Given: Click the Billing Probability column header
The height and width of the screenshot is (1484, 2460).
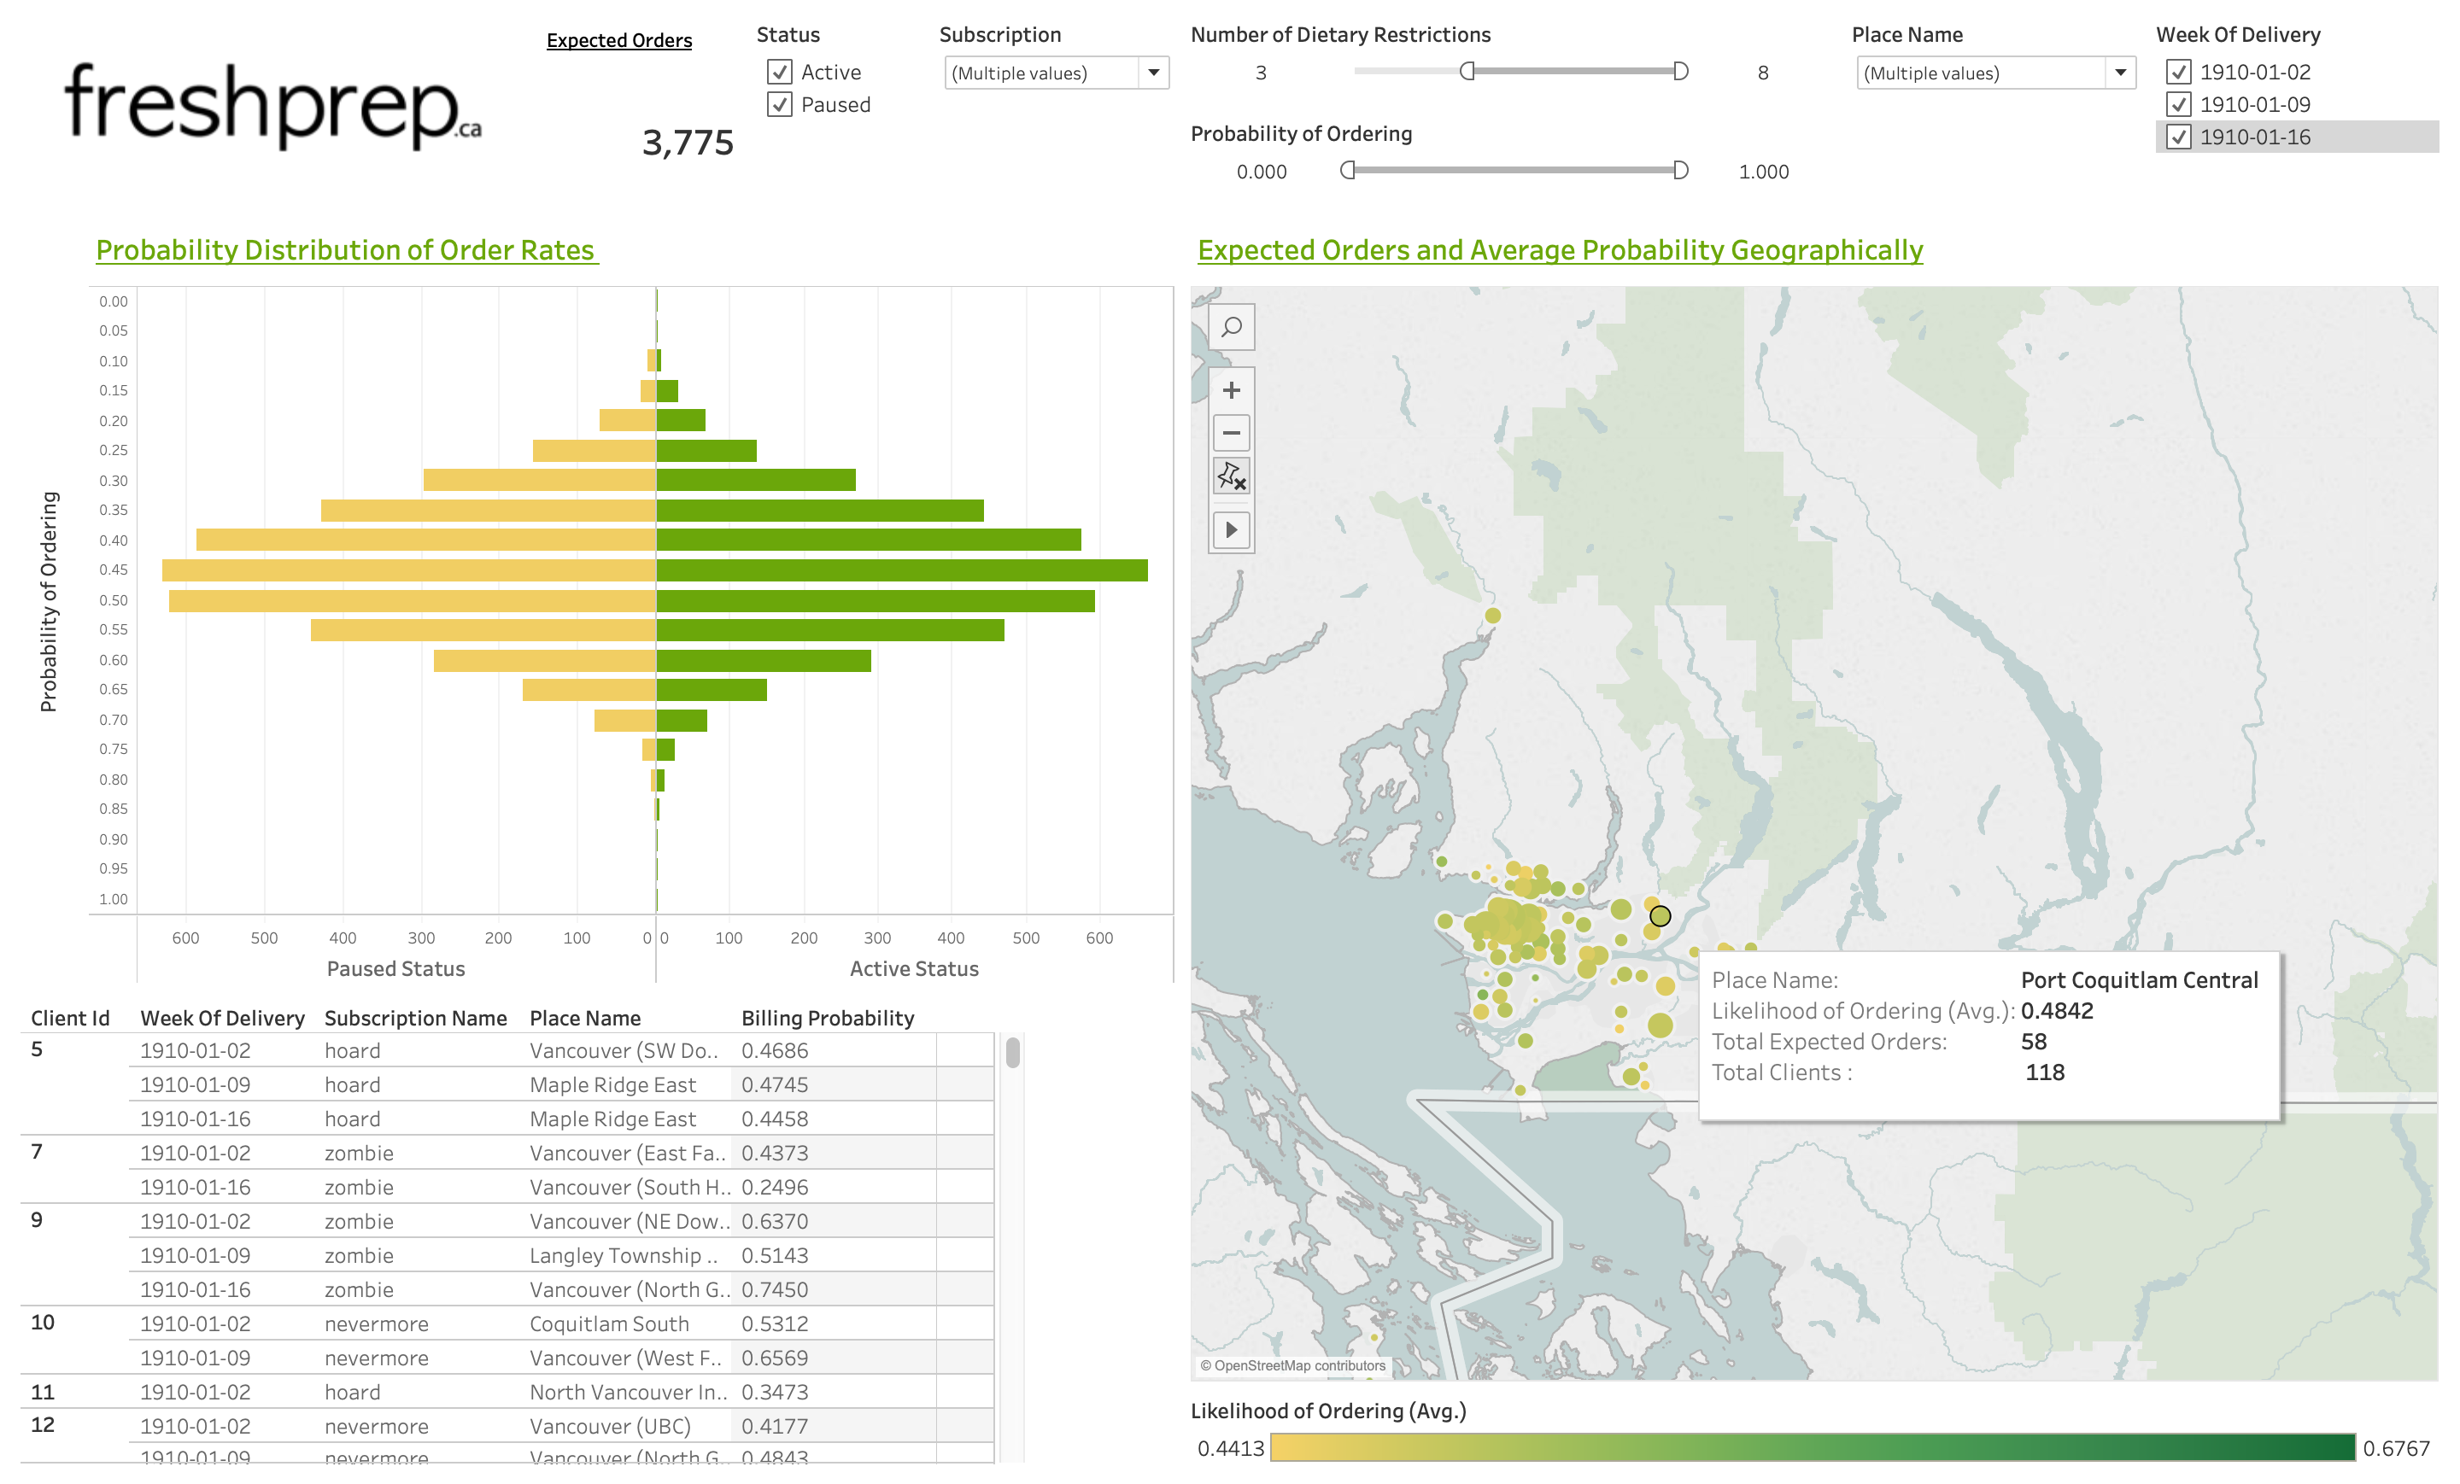Looking at the screenshot, I should point(828,1018).
